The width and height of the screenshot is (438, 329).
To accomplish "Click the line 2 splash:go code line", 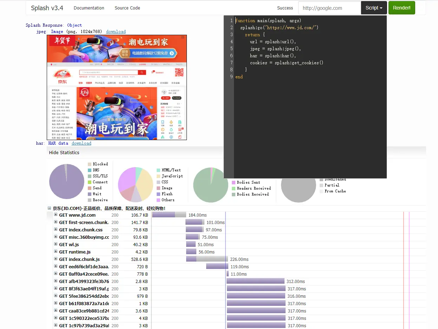I will 279,28.
